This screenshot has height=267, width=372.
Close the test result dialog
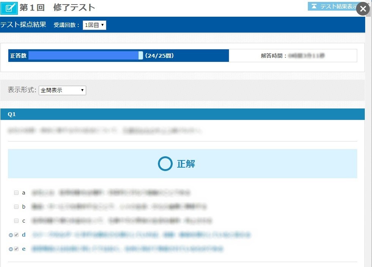click(363, 9)
